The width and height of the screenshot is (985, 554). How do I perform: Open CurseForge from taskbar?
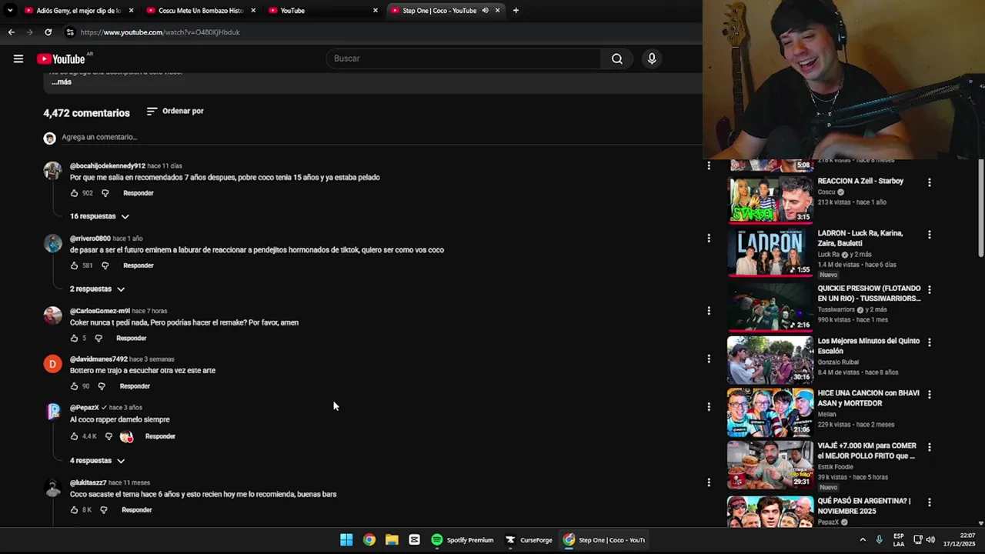tap(529, 540)
